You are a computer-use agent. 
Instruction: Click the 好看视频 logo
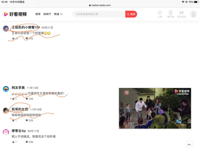tap(15, 14)
